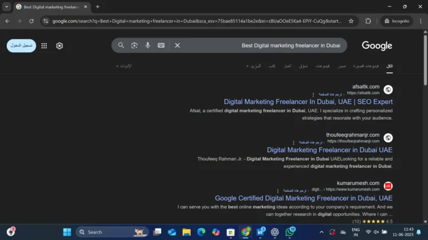Image resolution: width=428 pixels, height=240 pixels.
Task: Expand the More search filters dropdown
Action: point(254,66)
